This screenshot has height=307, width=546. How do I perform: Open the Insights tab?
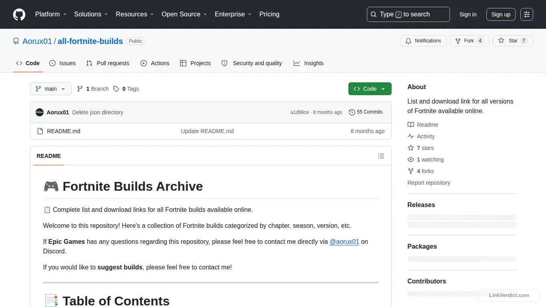(x=308, y=63)
